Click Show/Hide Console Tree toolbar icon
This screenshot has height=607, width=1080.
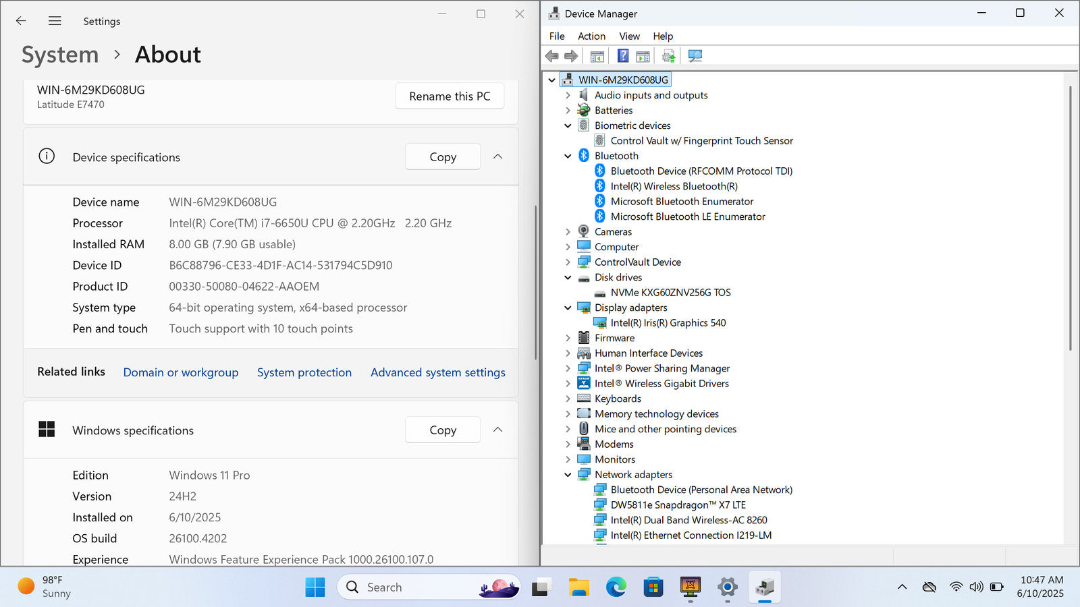click(x=597, y=56)
